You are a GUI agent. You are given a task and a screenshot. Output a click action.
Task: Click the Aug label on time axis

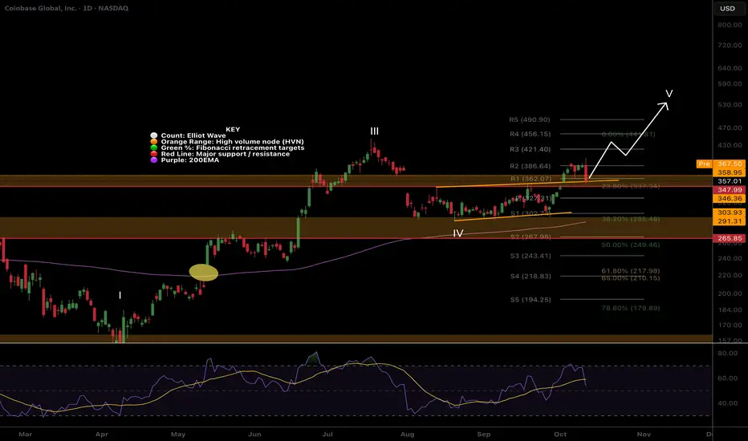408,435
